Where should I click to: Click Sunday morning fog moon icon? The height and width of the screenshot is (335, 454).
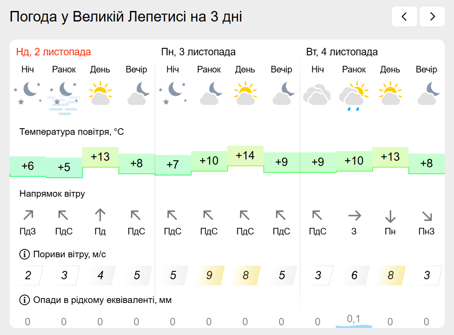tap(64, 97)
